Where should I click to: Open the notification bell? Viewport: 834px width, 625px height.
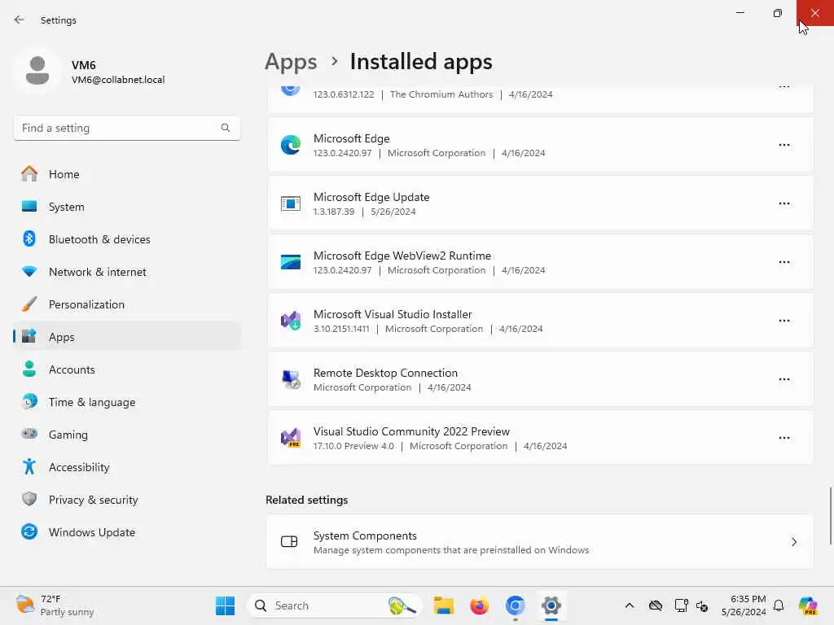click(x=779, y=605)
